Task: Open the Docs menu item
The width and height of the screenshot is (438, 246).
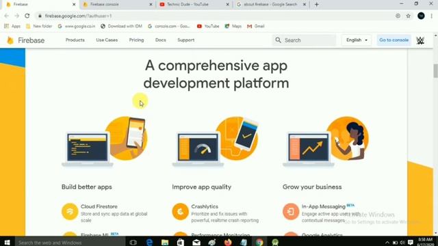Action: (x=161, y=40)
